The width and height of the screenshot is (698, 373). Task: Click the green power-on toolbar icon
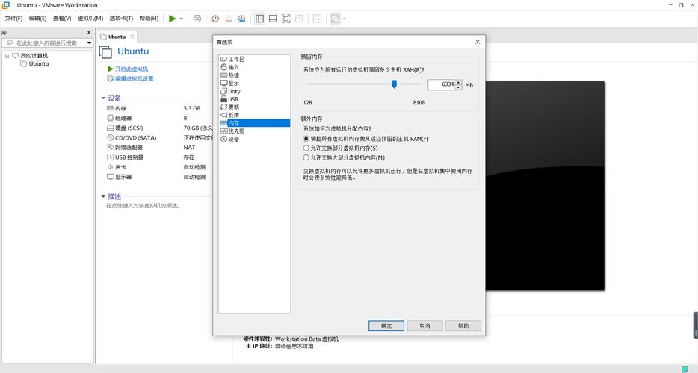click(x=172, y=19)
